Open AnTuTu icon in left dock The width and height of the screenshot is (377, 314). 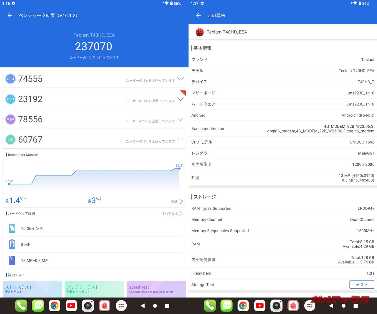tap(105, 306)
